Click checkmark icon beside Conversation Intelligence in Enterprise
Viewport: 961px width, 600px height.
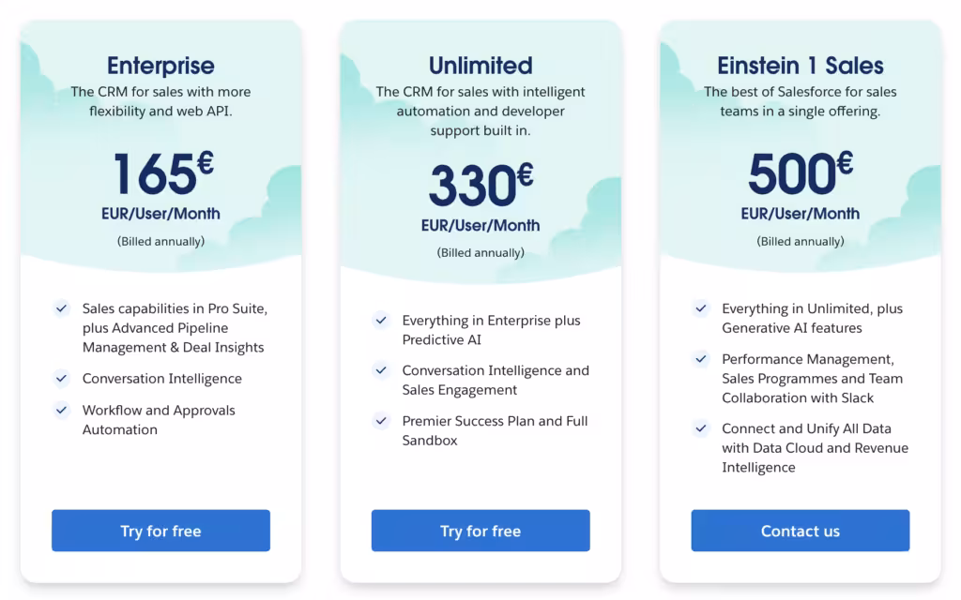[62, 379]
